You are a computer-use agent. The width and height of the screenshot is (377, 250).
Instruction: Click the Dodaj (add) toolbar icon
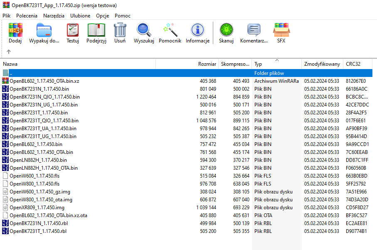15,30
